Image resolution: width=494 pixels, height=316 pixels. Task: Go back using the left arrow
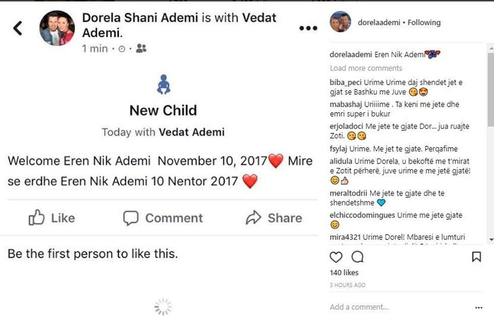tap(18, 28)
